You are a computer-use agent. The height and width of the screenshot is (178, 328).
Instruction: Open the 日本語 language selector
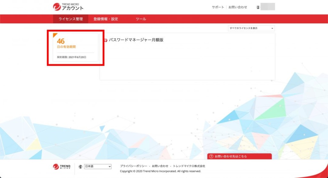[x=98, y=166]
